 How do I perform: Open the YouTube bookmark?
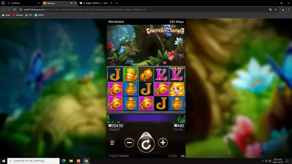pos(18,15)
